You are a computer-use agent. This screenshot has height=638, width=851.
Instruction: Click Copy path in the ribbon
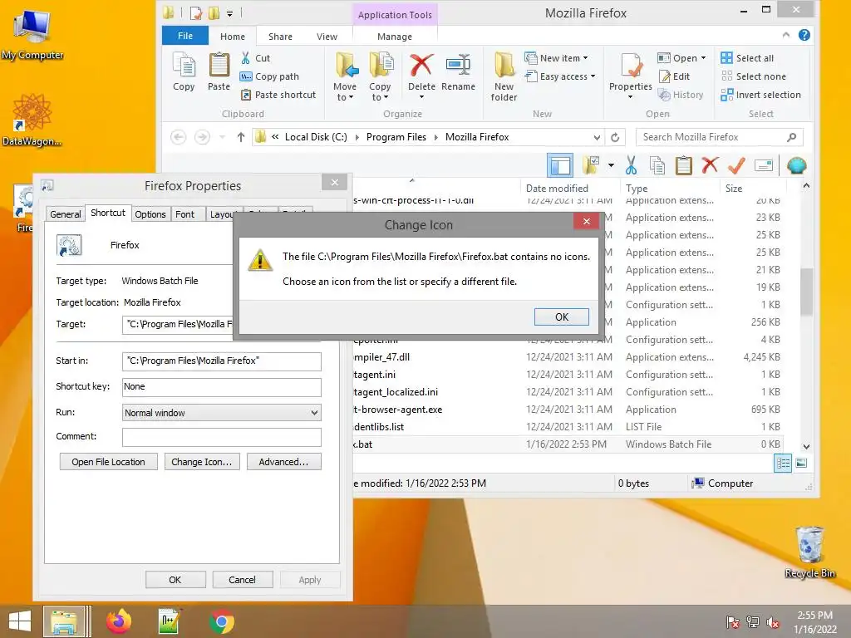269,76
